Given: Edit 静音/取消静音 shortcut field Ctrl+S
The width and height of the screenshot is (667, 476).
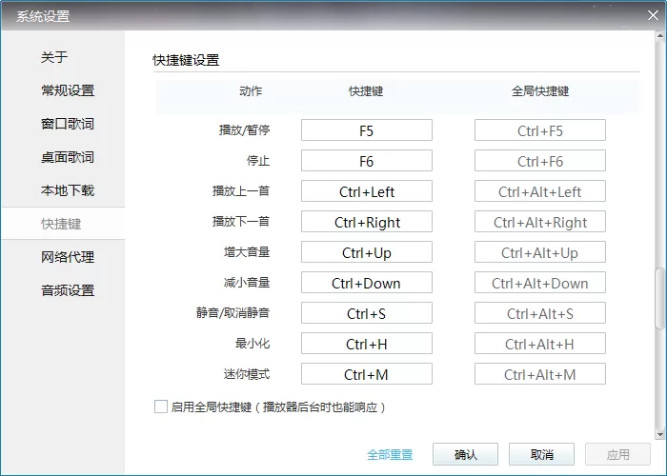Looking at the screenshot, I should pyautogui.click(x=367, y=313).
